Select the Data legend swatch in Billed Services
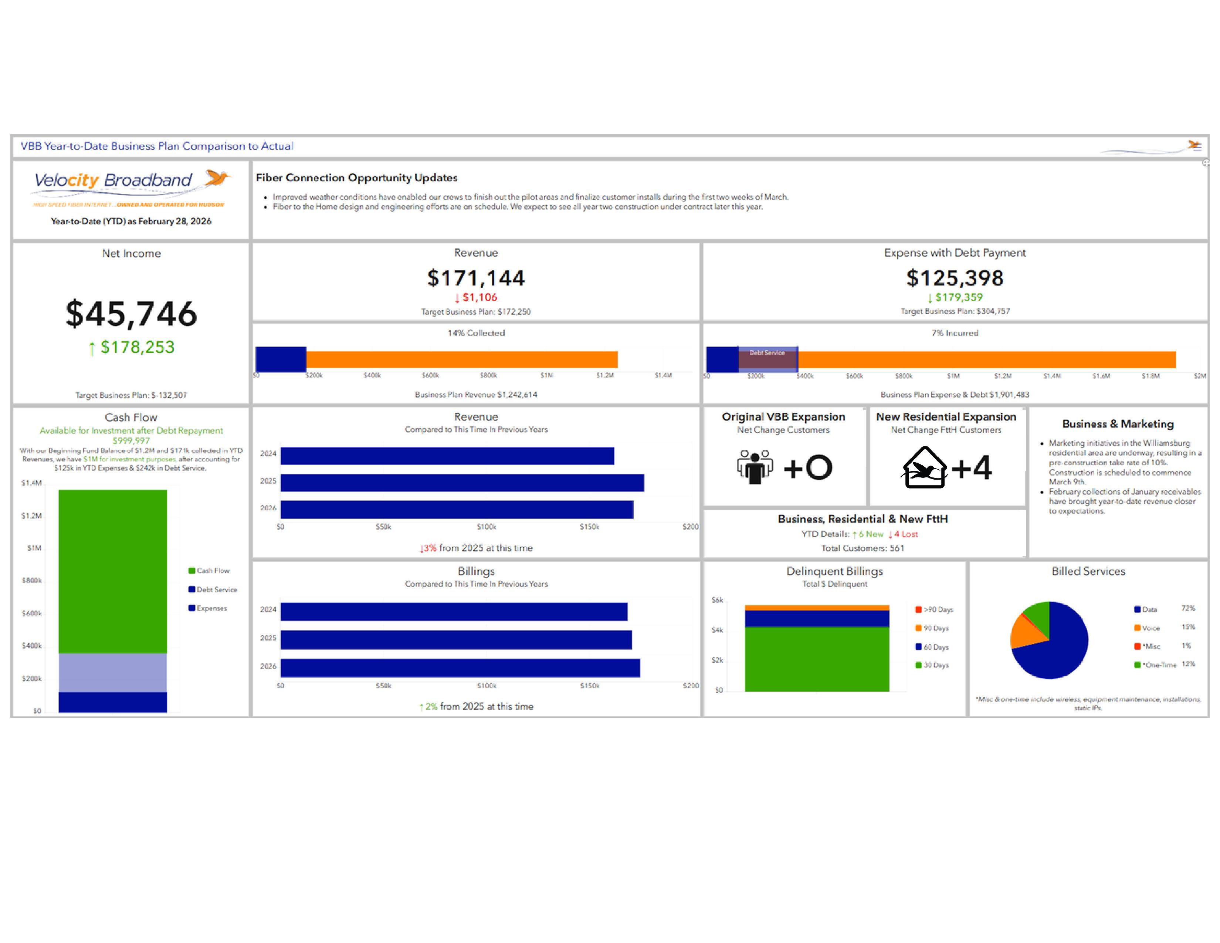The width and height of the screenshot is (1220, 943). (x=1137, y=609)
